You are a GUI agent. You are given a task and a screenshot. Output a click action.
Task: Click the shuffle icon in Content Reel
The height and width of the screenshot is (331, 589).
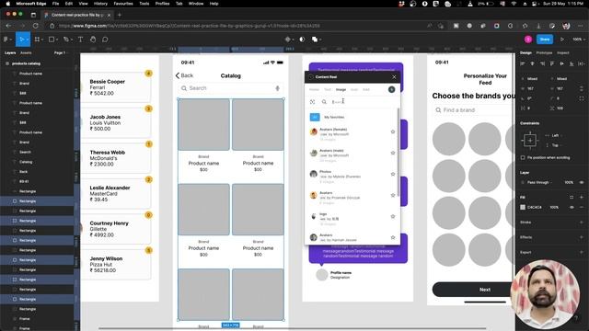(x=312, y=102)
